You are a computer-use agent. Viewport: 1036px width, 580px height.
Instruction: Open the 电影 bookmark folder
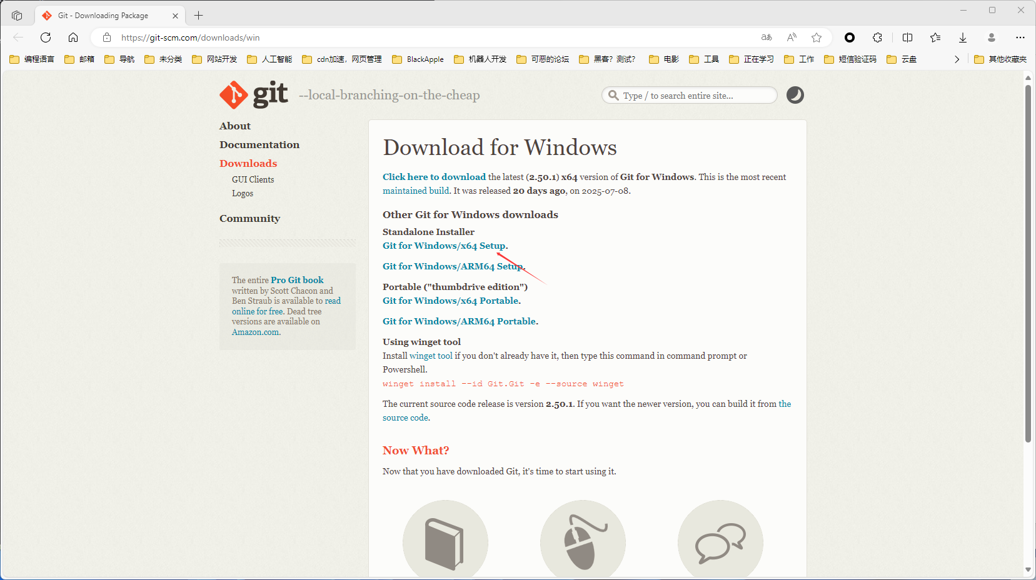[664, 59]
